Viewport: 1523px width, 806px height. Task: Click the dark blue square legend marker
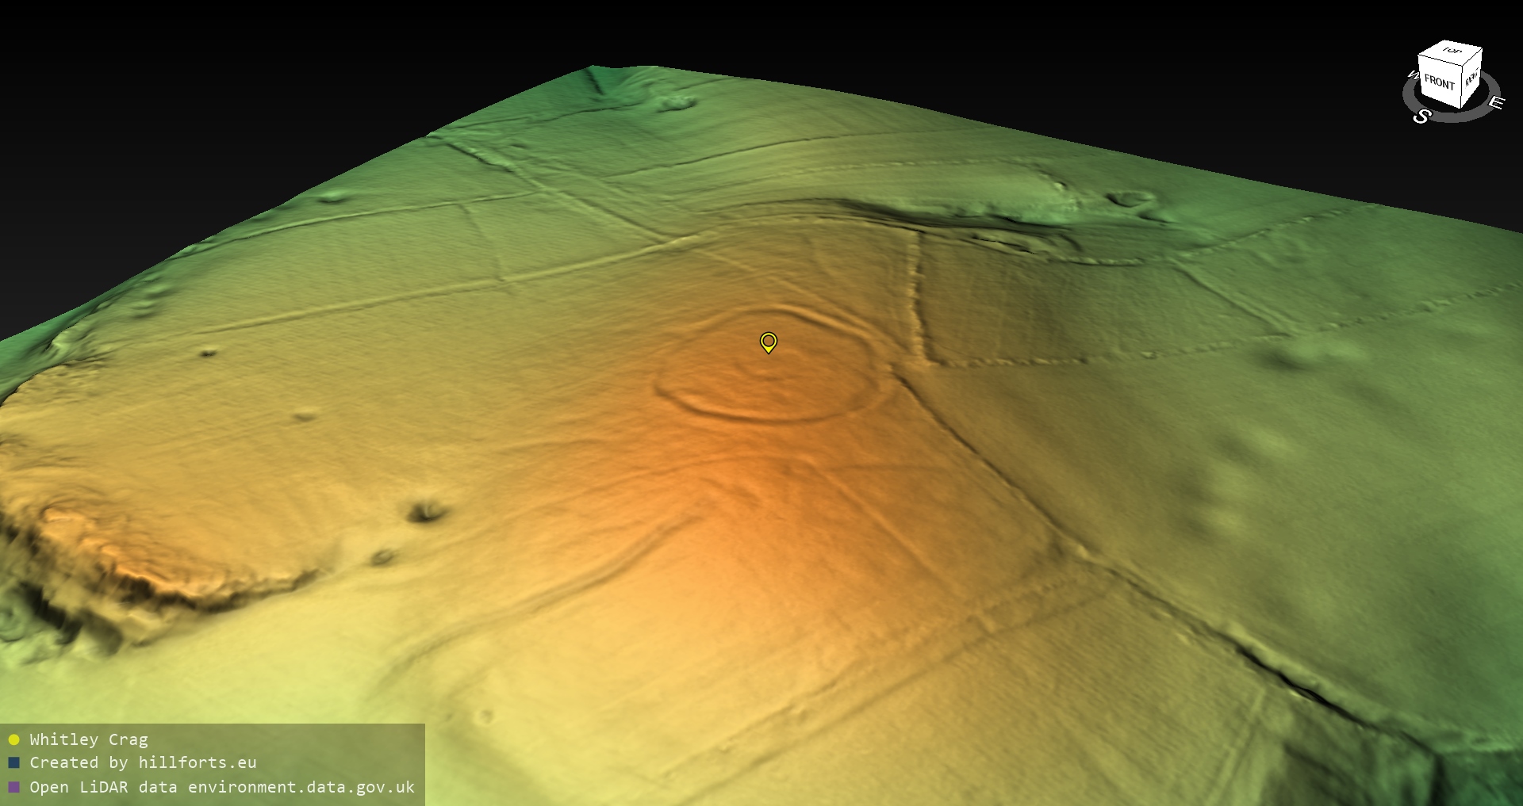click(x=13, y=763)
